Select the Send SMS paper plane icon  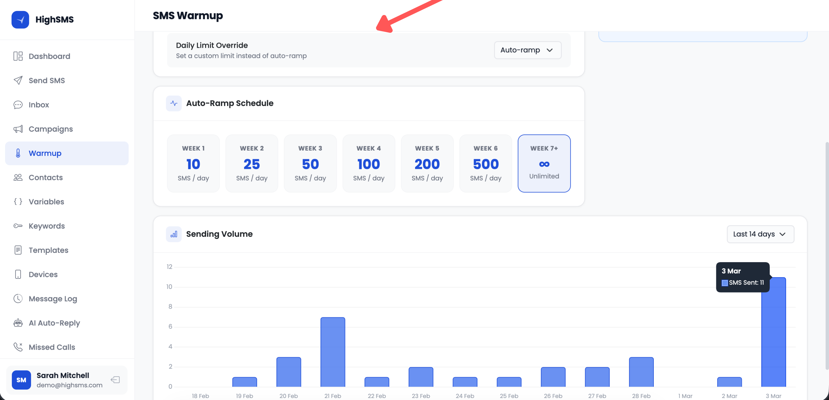pos(18,80)
